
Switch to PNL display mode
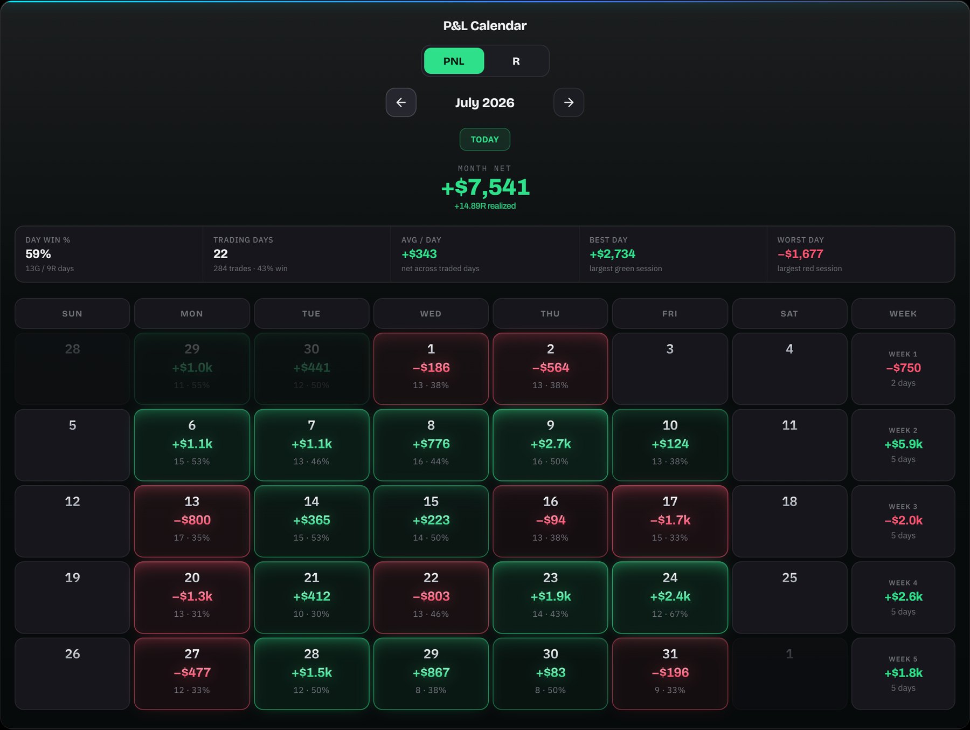pyautogui.click(x=454, y=61)
